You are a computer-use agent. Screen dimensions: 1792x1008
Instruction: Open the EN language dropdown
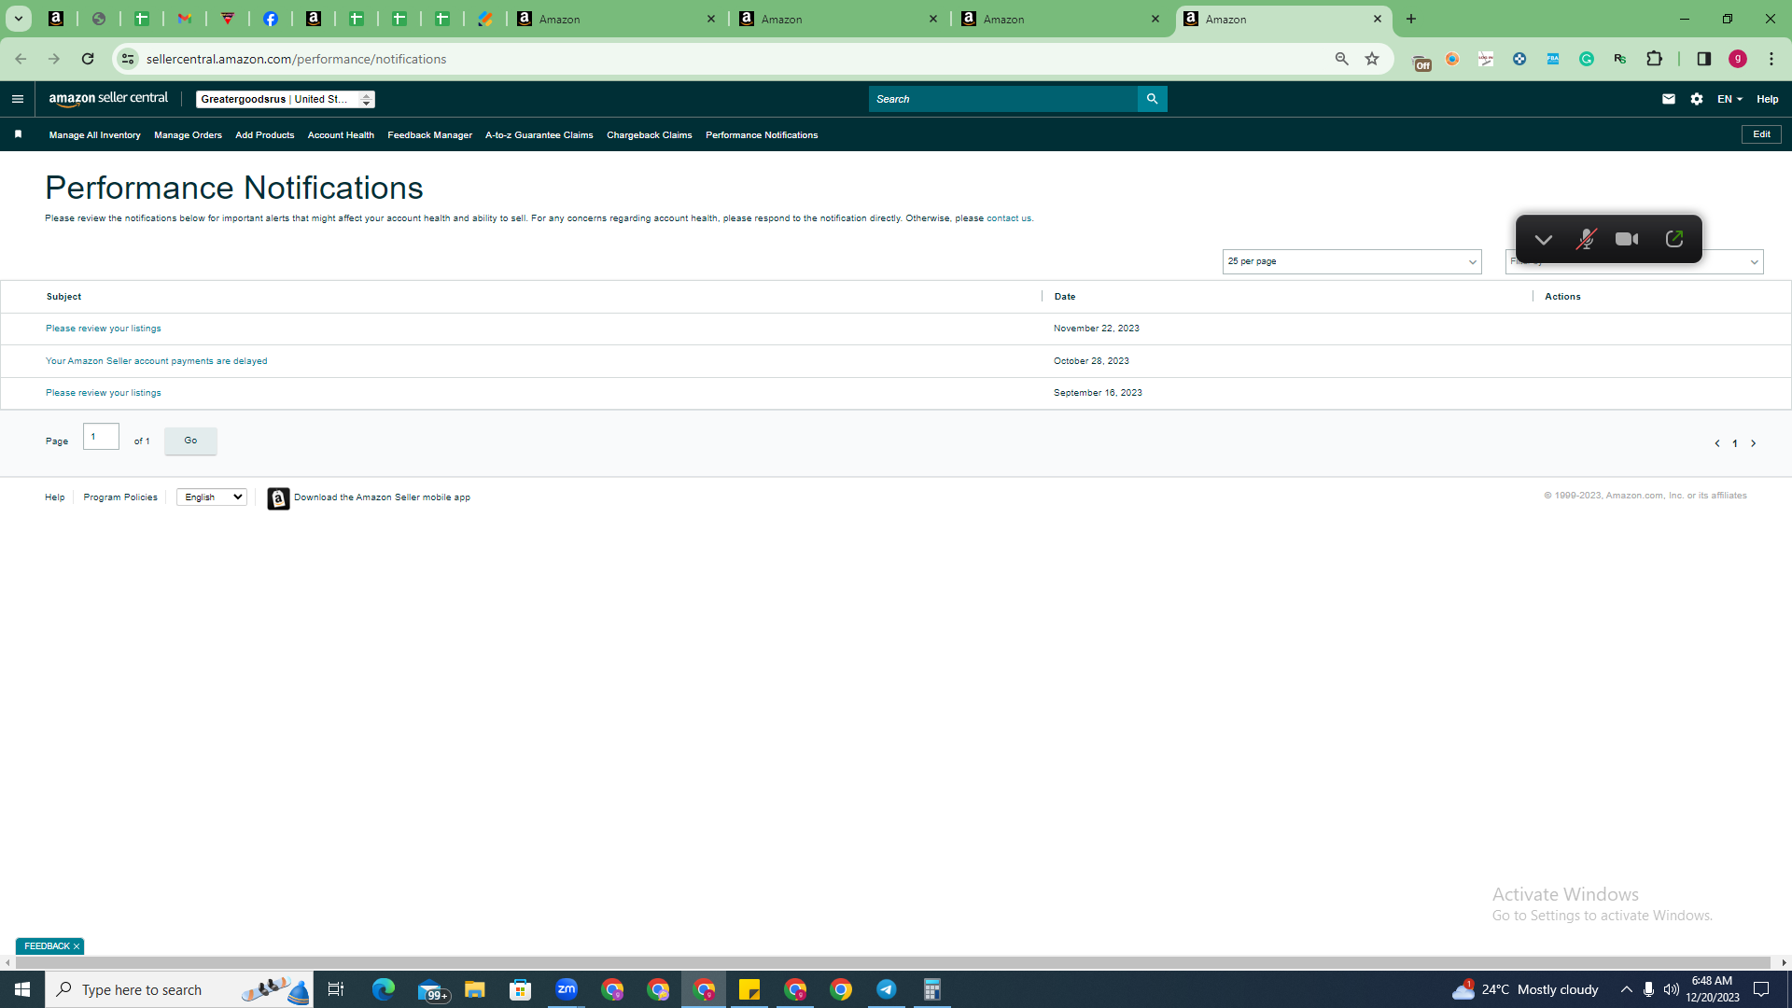pyautogui.click(x=1729, y=99)
